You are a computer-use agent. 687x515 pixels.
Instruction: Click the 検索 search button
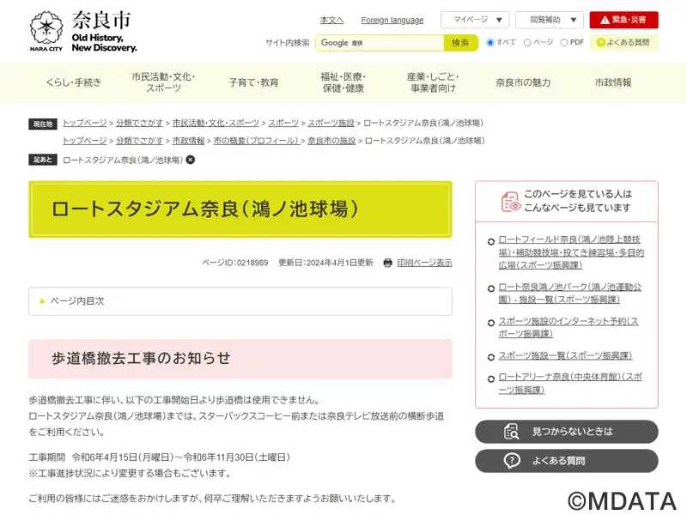click(x=460, y=43)
